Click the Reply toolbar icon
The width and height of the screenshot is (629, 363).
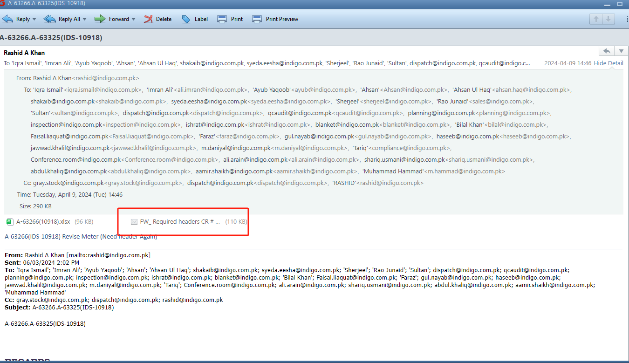[x=8, y=19]
